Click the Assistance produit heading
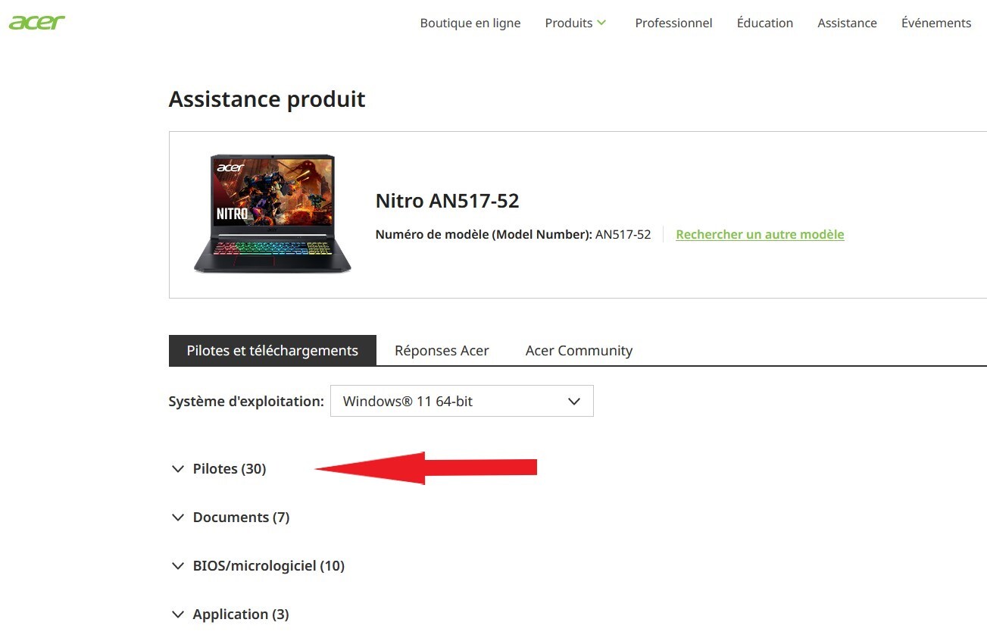The width and height of the screenshot is (987, 635). coord(267,99)
